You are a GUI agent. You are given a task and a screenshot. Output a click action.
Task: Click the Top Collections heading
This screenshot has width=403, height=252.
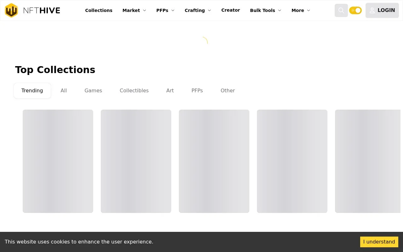(x=55, y=70)
